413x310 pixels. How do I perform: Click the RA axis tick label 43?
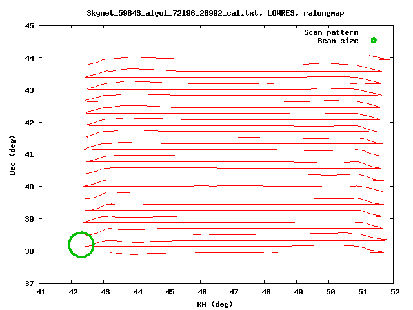click(105, 292)
